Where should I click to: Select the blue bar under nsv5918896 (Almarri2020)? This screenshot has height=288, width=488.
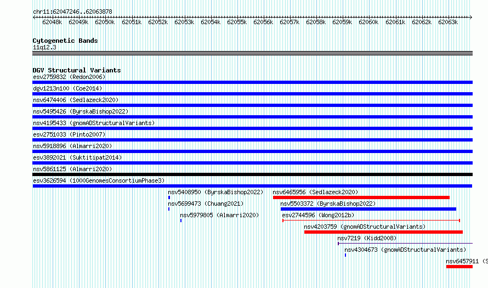click(x=252, y=151)
